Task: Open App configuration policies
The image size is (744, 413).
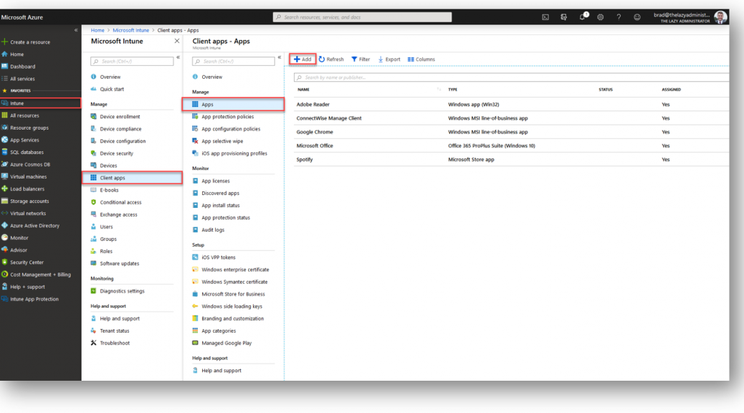Action: 231,129
